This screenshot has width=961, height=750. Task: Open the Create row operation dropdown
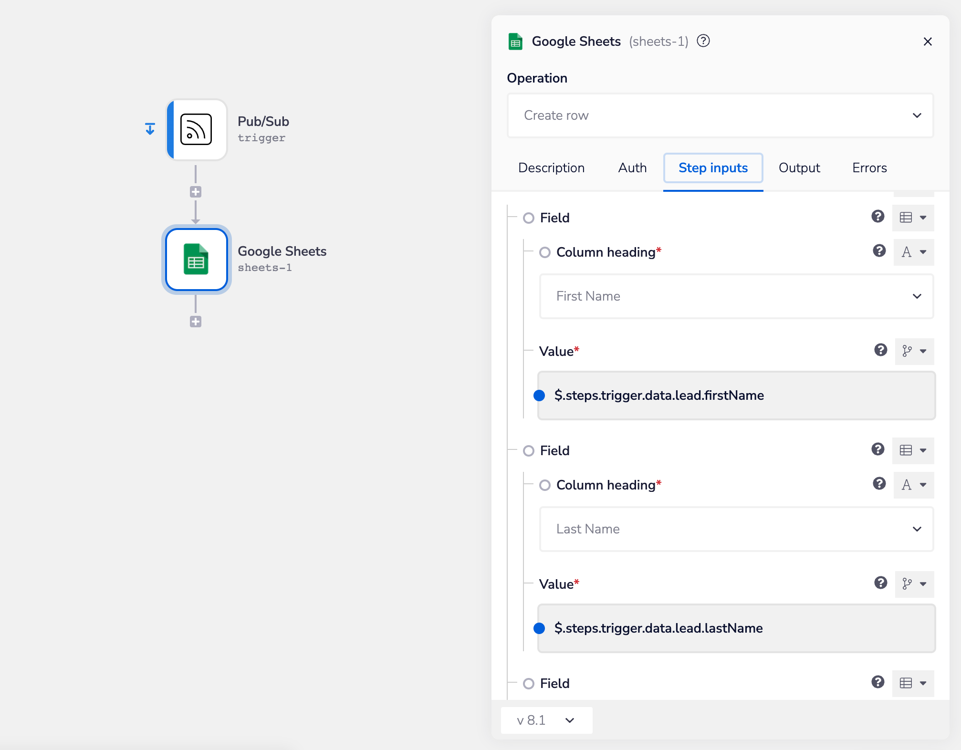coord(720,115)
